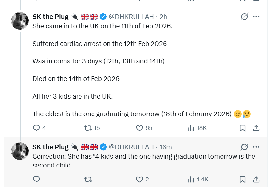Like the correction tweet with 2 likes
Screen dimensions: 272x187
pos(140,179)
